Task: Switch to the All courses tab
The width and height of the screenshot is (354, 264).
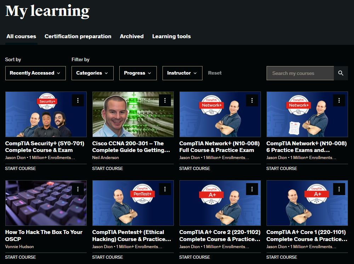Action: tap(21, 36)
